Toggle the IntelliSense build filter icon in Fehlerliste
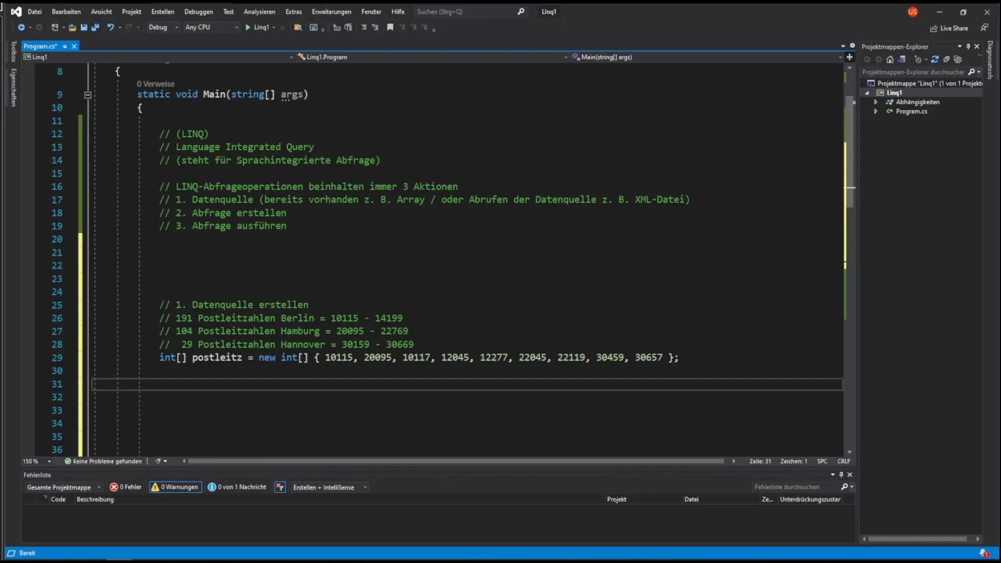 (280, 487)
